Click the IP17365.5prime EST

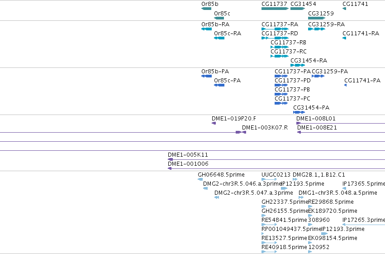coord(344,188)
